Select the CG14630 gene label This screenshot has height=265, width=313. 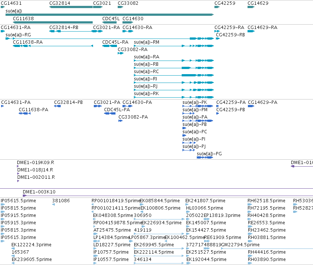click(133, 18)
